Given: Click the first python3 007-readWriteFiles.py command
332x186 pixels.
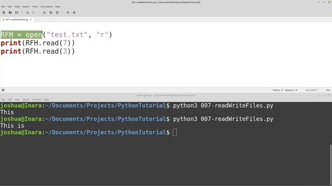Looking at the screenshot, I should pos(223,105).
